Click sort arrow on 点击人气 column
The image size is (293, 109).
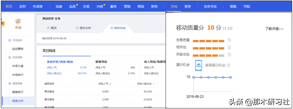(x=110, y=84)
